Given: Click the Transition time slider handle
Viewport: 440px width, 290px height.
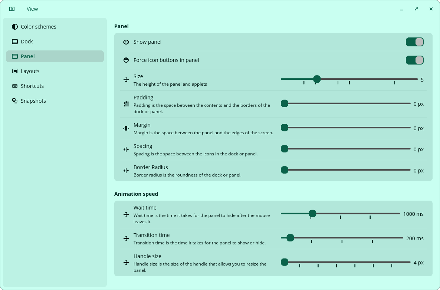Looking at the screenshot, I should 290,238.
